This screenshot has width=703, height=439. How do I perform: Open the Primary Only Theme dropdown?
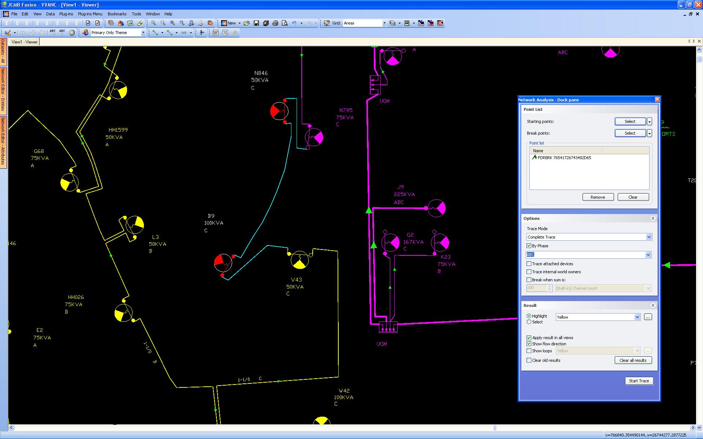pos(143,33)
